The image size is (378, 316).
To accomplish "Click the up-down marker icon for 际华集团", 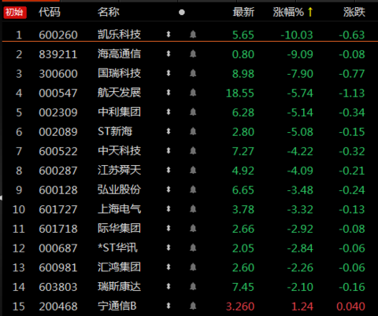I will (x=169, y=229).
